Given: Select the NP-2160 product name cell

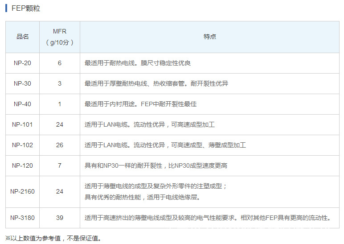Looking at the screenshot, I should click(22, 191).
